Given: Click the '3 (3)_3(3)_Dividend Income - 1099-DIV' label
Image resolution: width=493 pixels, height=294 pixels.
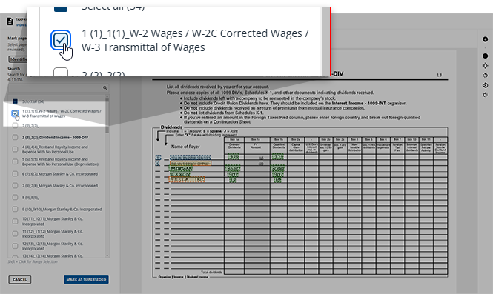Looking at the screenshot, I should tap(55, 138).
